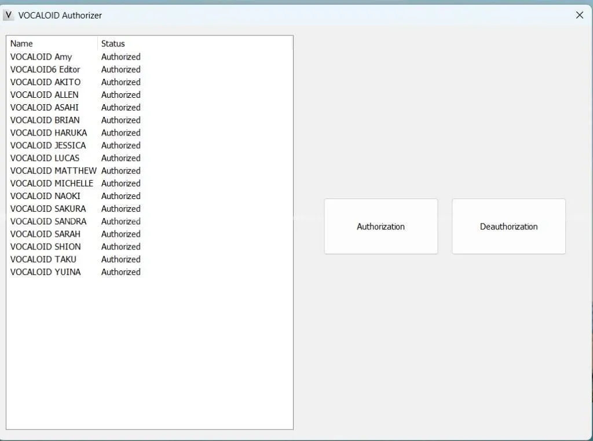Click Authorized status of VOCALOID MATTHEW

point(120,171)
